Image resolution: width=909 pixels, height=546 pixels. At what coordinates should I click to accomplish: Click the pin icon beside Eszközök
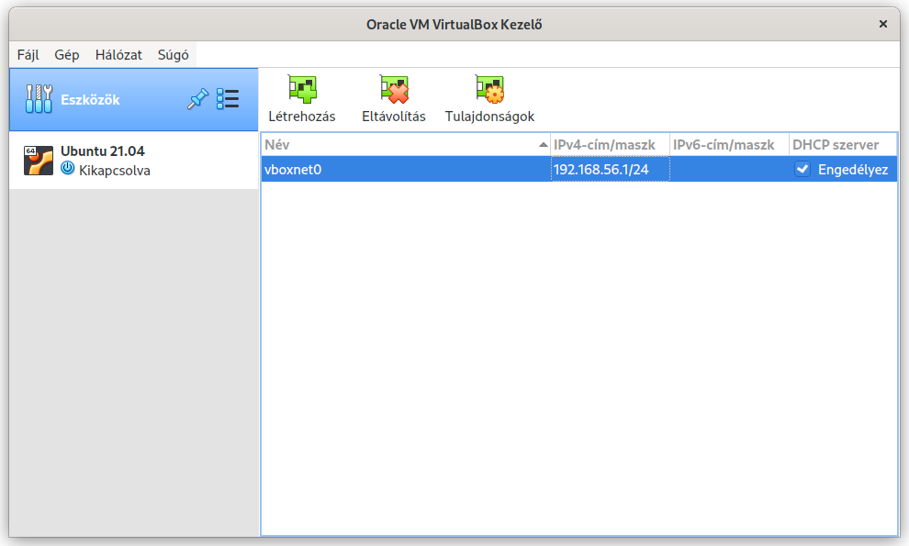tap(197, 99)
